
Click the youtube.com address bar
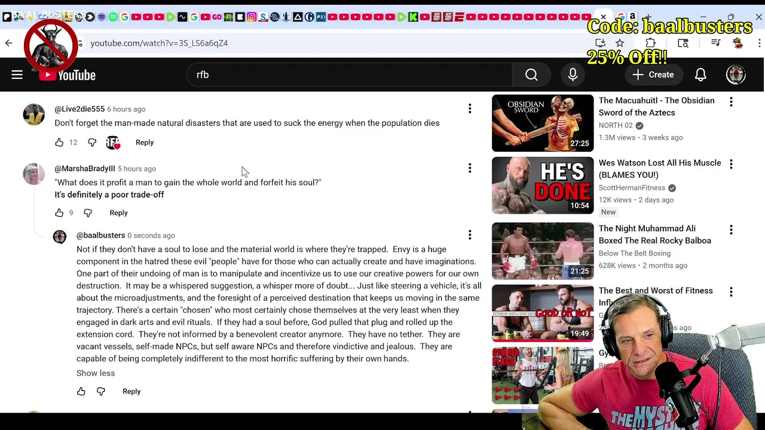pos(335,43)
